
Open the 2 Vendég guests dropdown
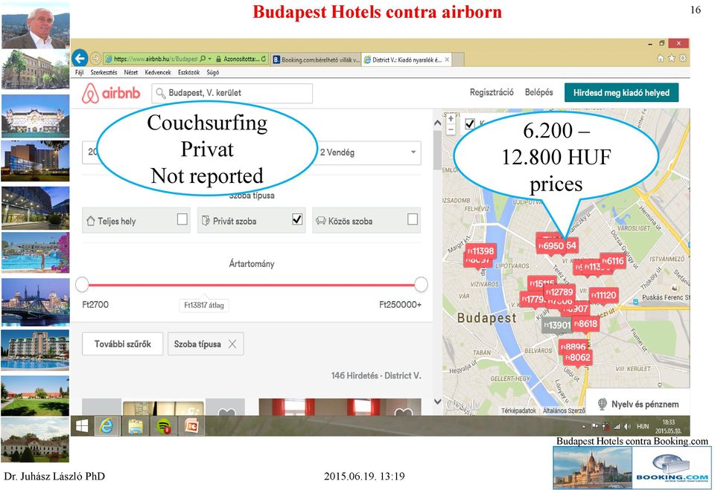pos(369,152)
